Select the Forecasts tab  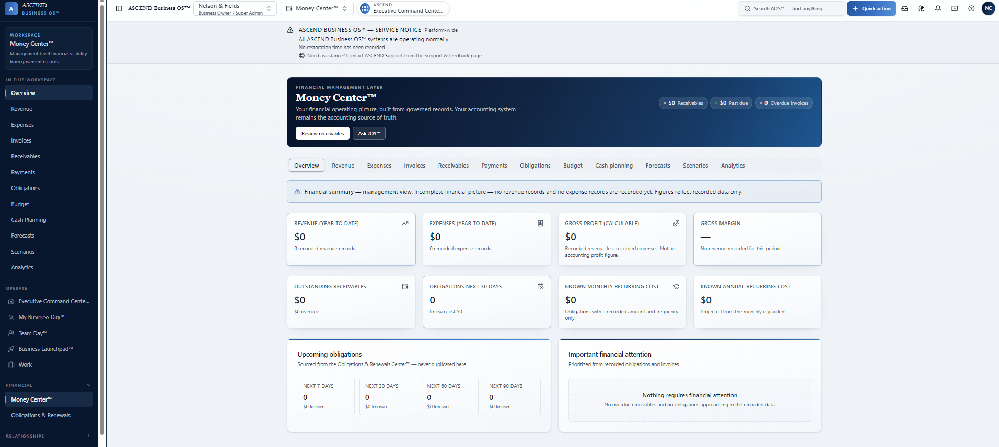(x=658, y=166)
